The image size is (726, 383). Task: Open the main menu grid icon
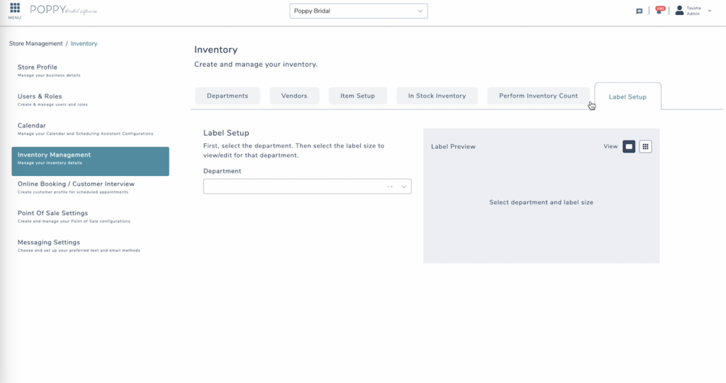pyautogui.click(x=15, y=9)
